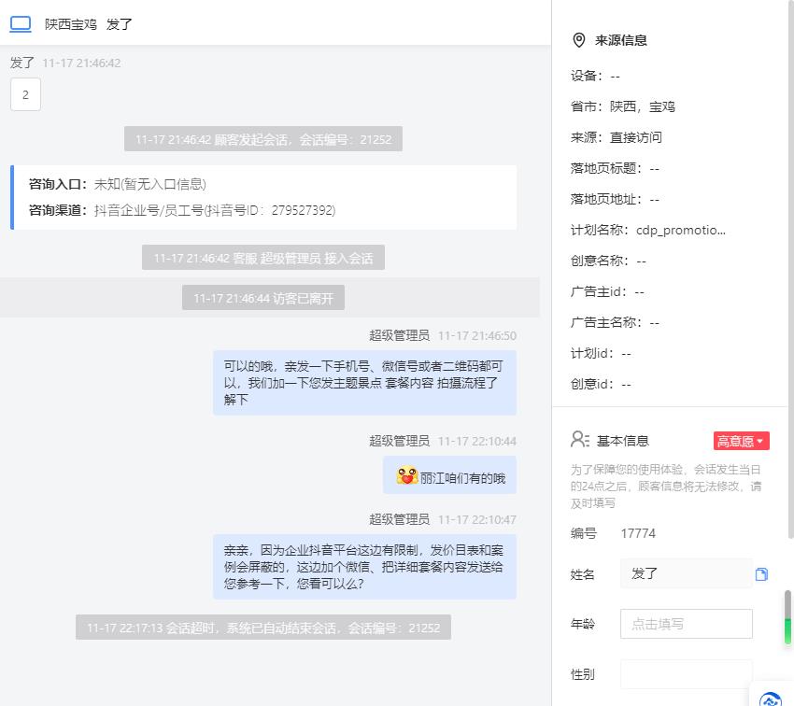Image resolution: width=794 pixels, height=706 pixels.
Task: Click the sender name 超级管理员 at 22:10:47
Action: coord(399,519)
